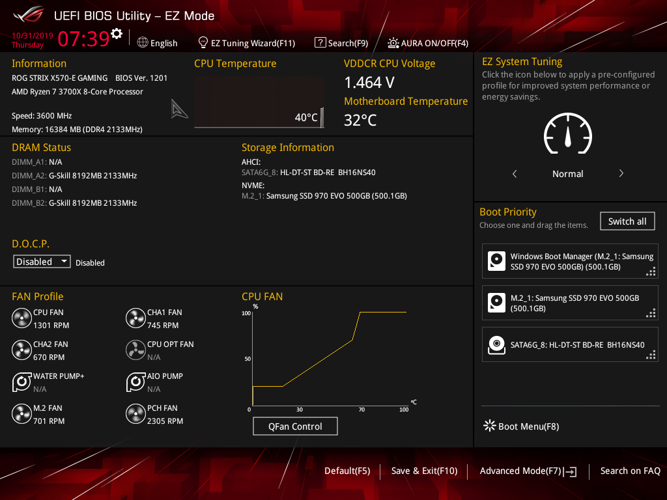Open Search on FAQ link
This screenshot has width=667, height=500.
click(630, 471)
